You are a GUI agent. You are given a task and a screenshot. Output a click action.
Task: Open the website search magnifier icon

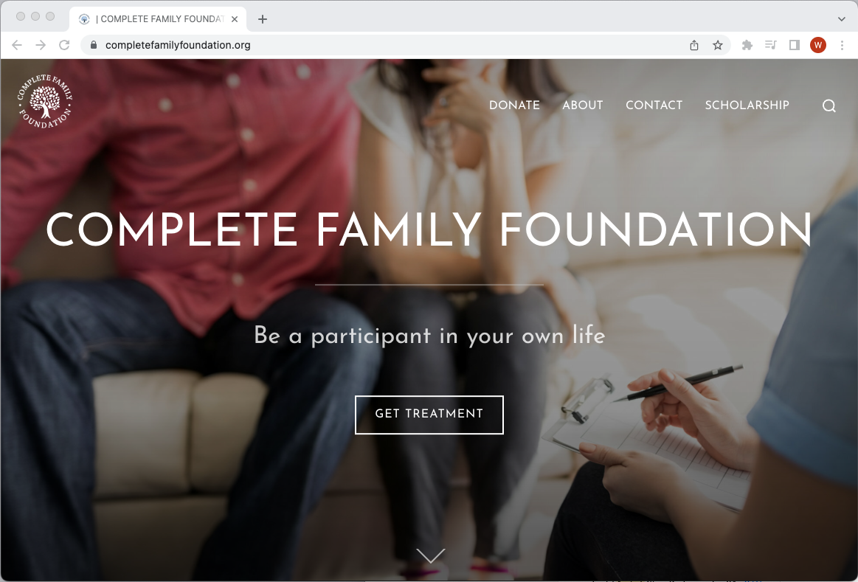[829, 105]
